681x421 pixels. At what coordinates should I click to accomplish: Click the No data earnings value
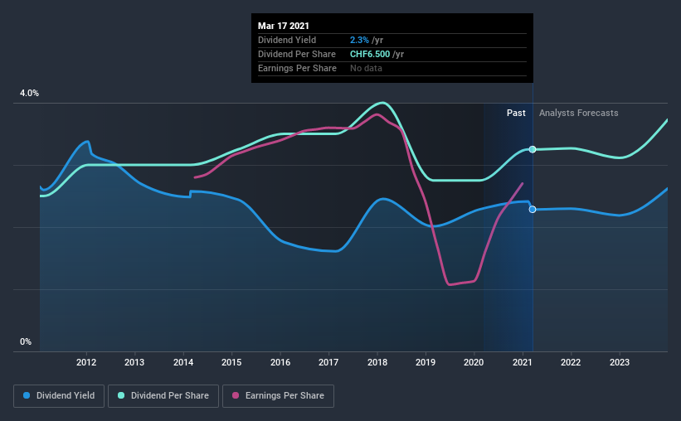[x=366, y=68]
